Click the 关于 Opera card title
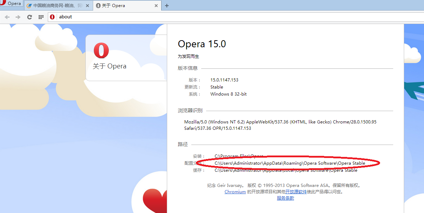 click(x=109, y=66)
